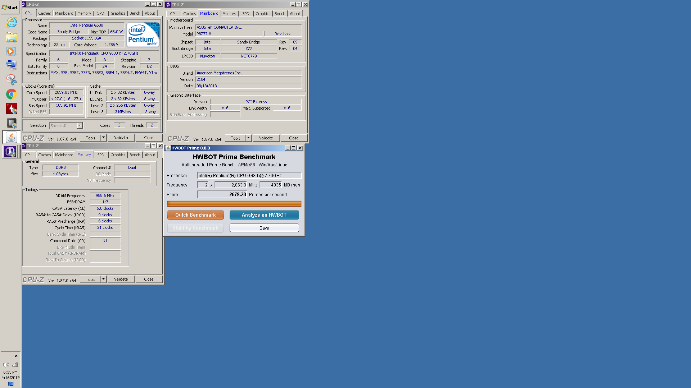Click the Level 3 cache value 3 MBytes
The width and height of the screenshot is (691, 388).
[123, 112]
